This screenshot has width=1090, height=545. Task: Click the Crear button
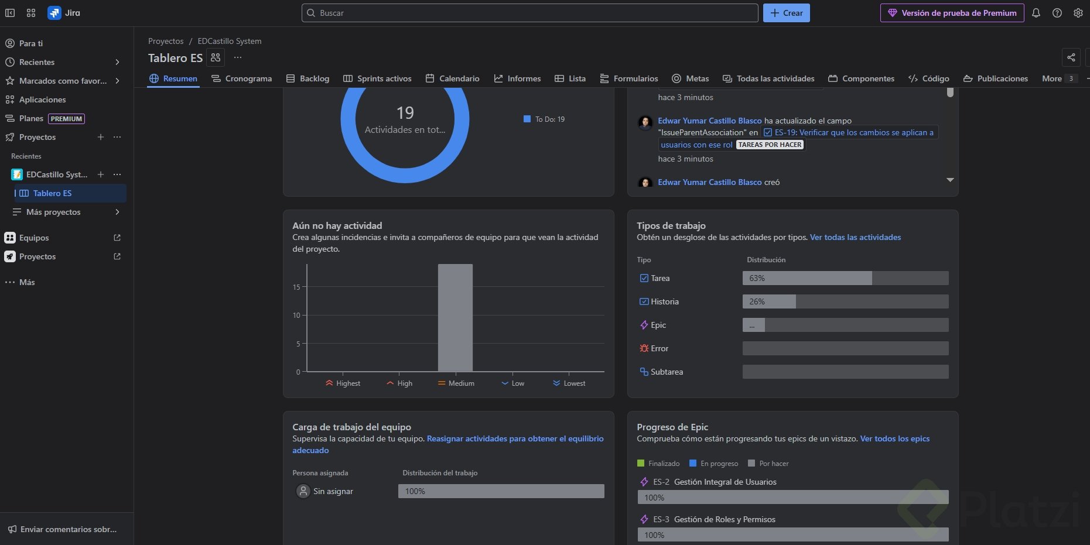pyautogui.click(x=787, y=13)
